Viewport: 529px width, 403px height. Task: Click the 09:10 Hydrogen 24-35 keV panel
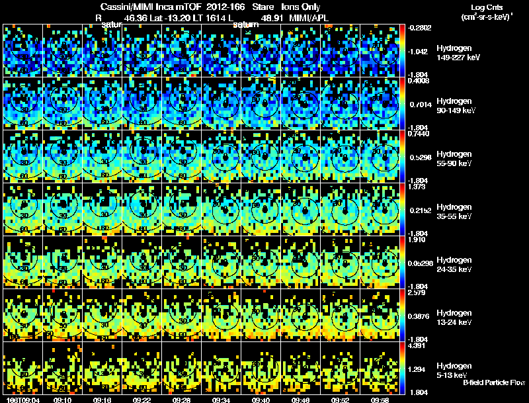(63, 263)
